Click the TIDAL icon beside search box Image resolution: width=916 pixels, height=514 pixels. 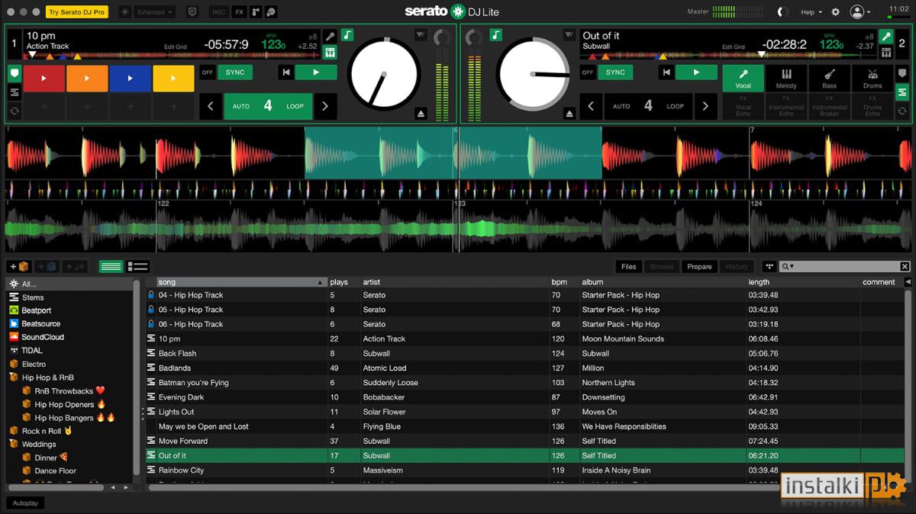(769, 266)
